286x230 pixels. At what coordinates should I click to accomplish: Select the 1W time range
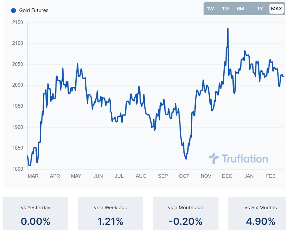(x=210, y=9)
